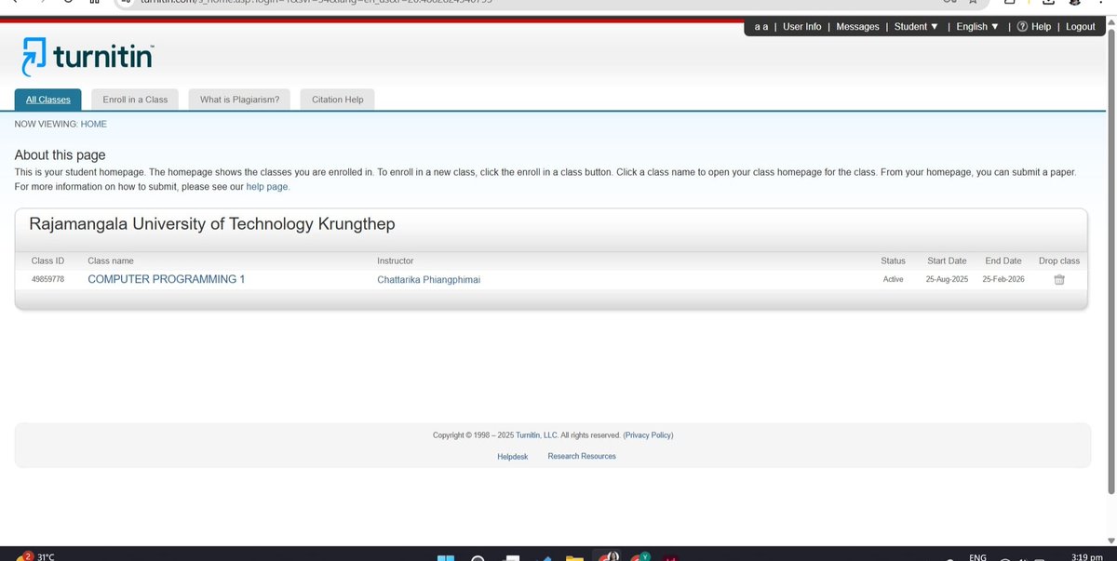Click the About this page heading
Viewport: 1117px width, 561px height.
[61, 154]
